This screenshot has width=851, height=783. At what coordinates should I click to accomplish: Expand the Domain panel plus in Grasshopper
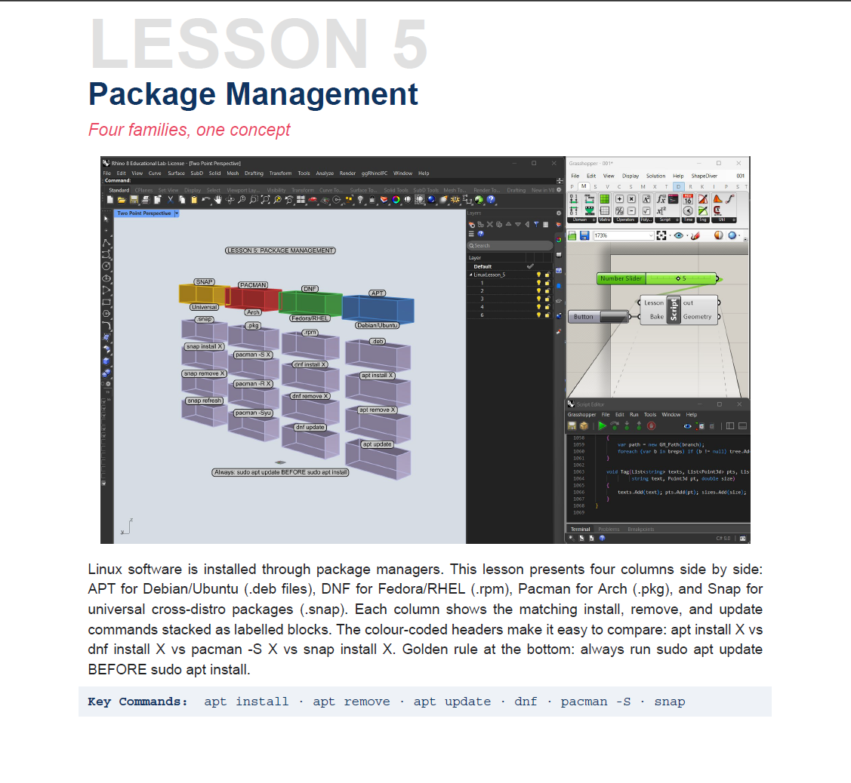[594, 220]
